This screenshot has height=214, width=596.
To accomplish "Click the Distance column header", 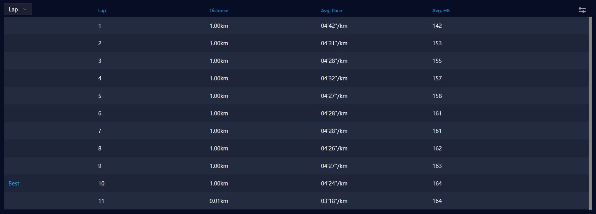I will click(219, 11).
